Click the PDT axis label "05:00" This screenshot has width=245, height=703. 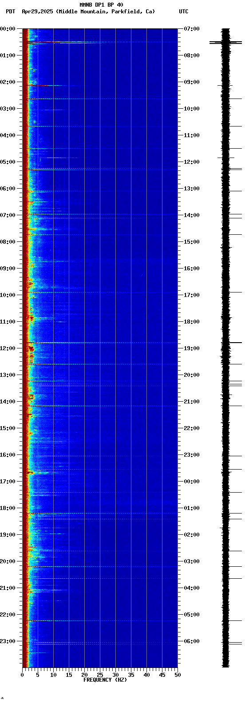[8, 162]
